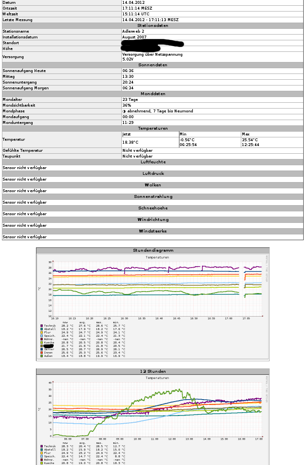
Task: Click the Windstaerke section header
Action: [153, 232]
